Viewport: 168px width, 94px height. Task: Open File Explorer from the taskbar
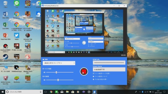67,92
